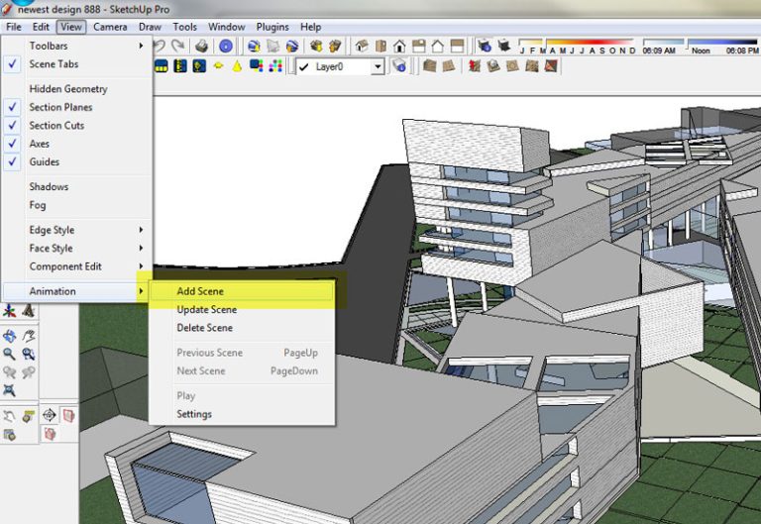Open the Camera menu

pyautogui.click(x=110, y=27)
